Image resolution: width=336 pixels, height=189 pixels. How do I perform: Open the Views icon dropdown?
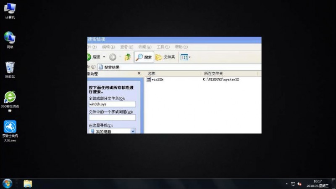pos(185,57)
